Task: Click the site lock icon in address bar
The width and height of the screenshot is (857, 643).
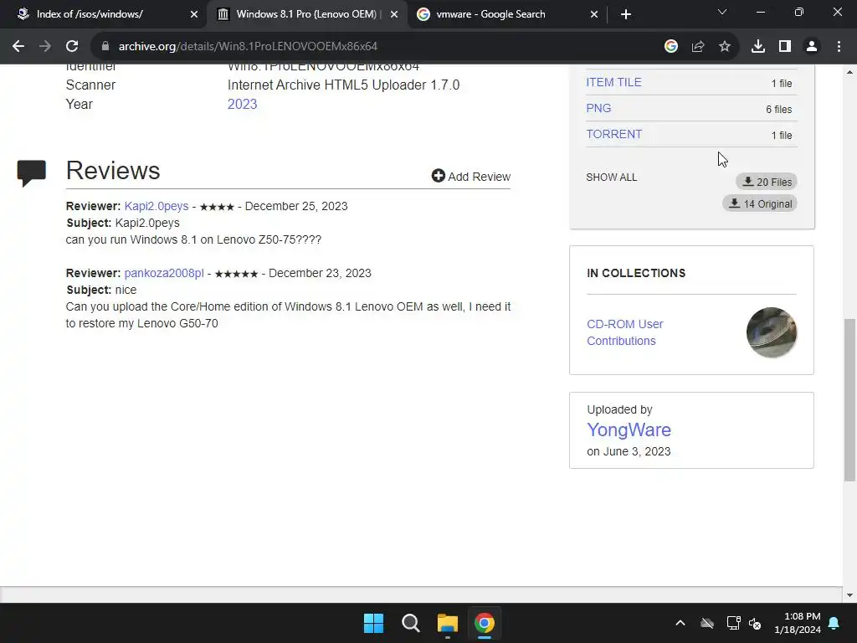Action: click(x=105, y=47)
